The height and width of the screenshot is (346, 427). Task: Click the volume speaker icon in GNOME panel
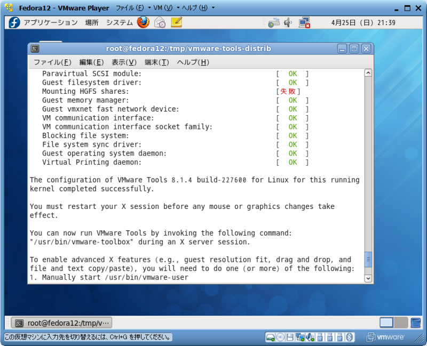tap(288, 22)
